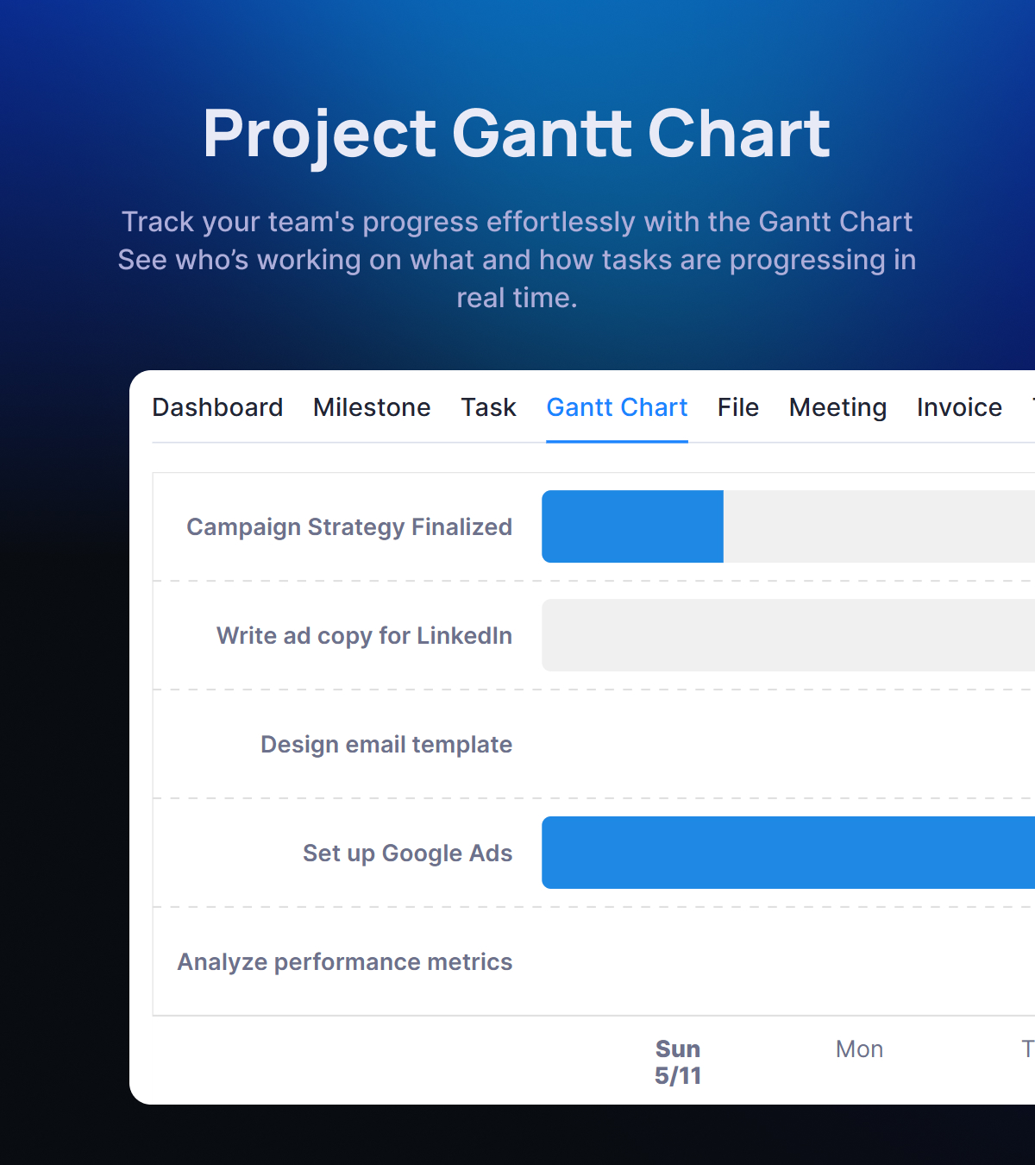
Task: Click the empty Write ad copy bar
Action: pyautogui.click(x=776, y=635)
